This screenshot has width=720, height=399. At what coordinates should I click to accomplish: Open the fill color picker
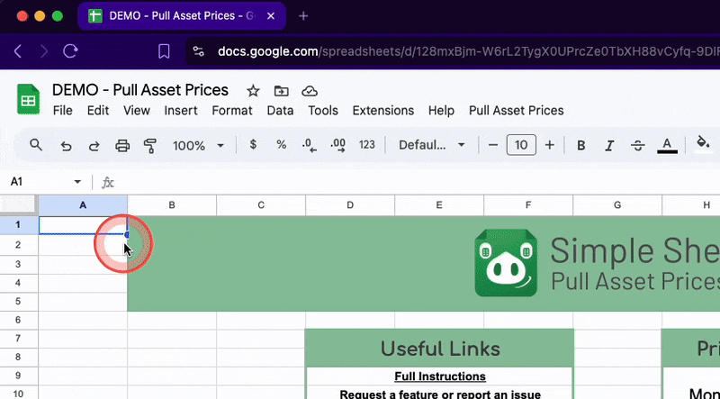click(x=703, y=144)
